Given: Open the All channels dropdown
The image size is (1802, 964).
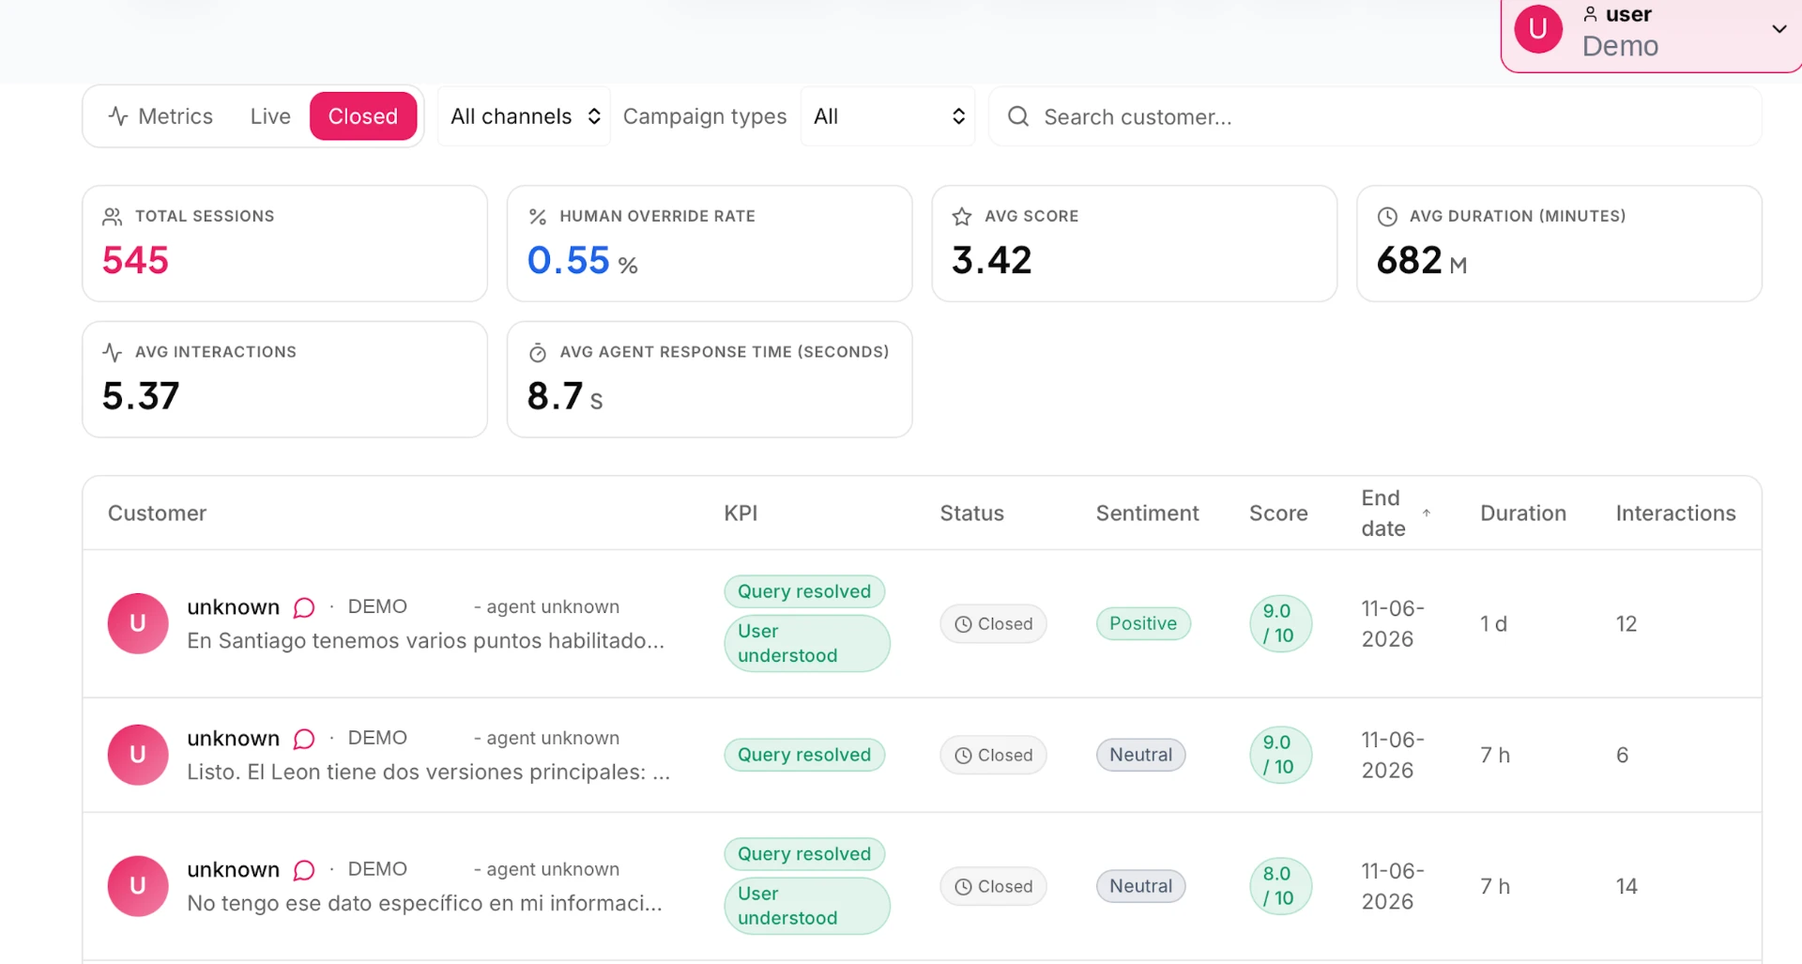Looking at the screenshot, I should point(525,116).
